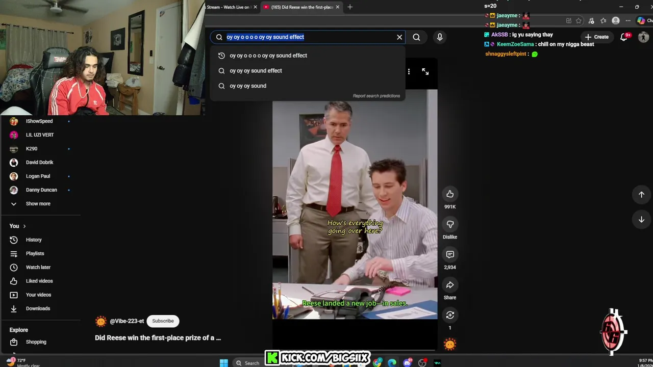The height and width of the screenshot is (367, 653).
Task: Dislike the Short video
Action: tap(450, 224)
